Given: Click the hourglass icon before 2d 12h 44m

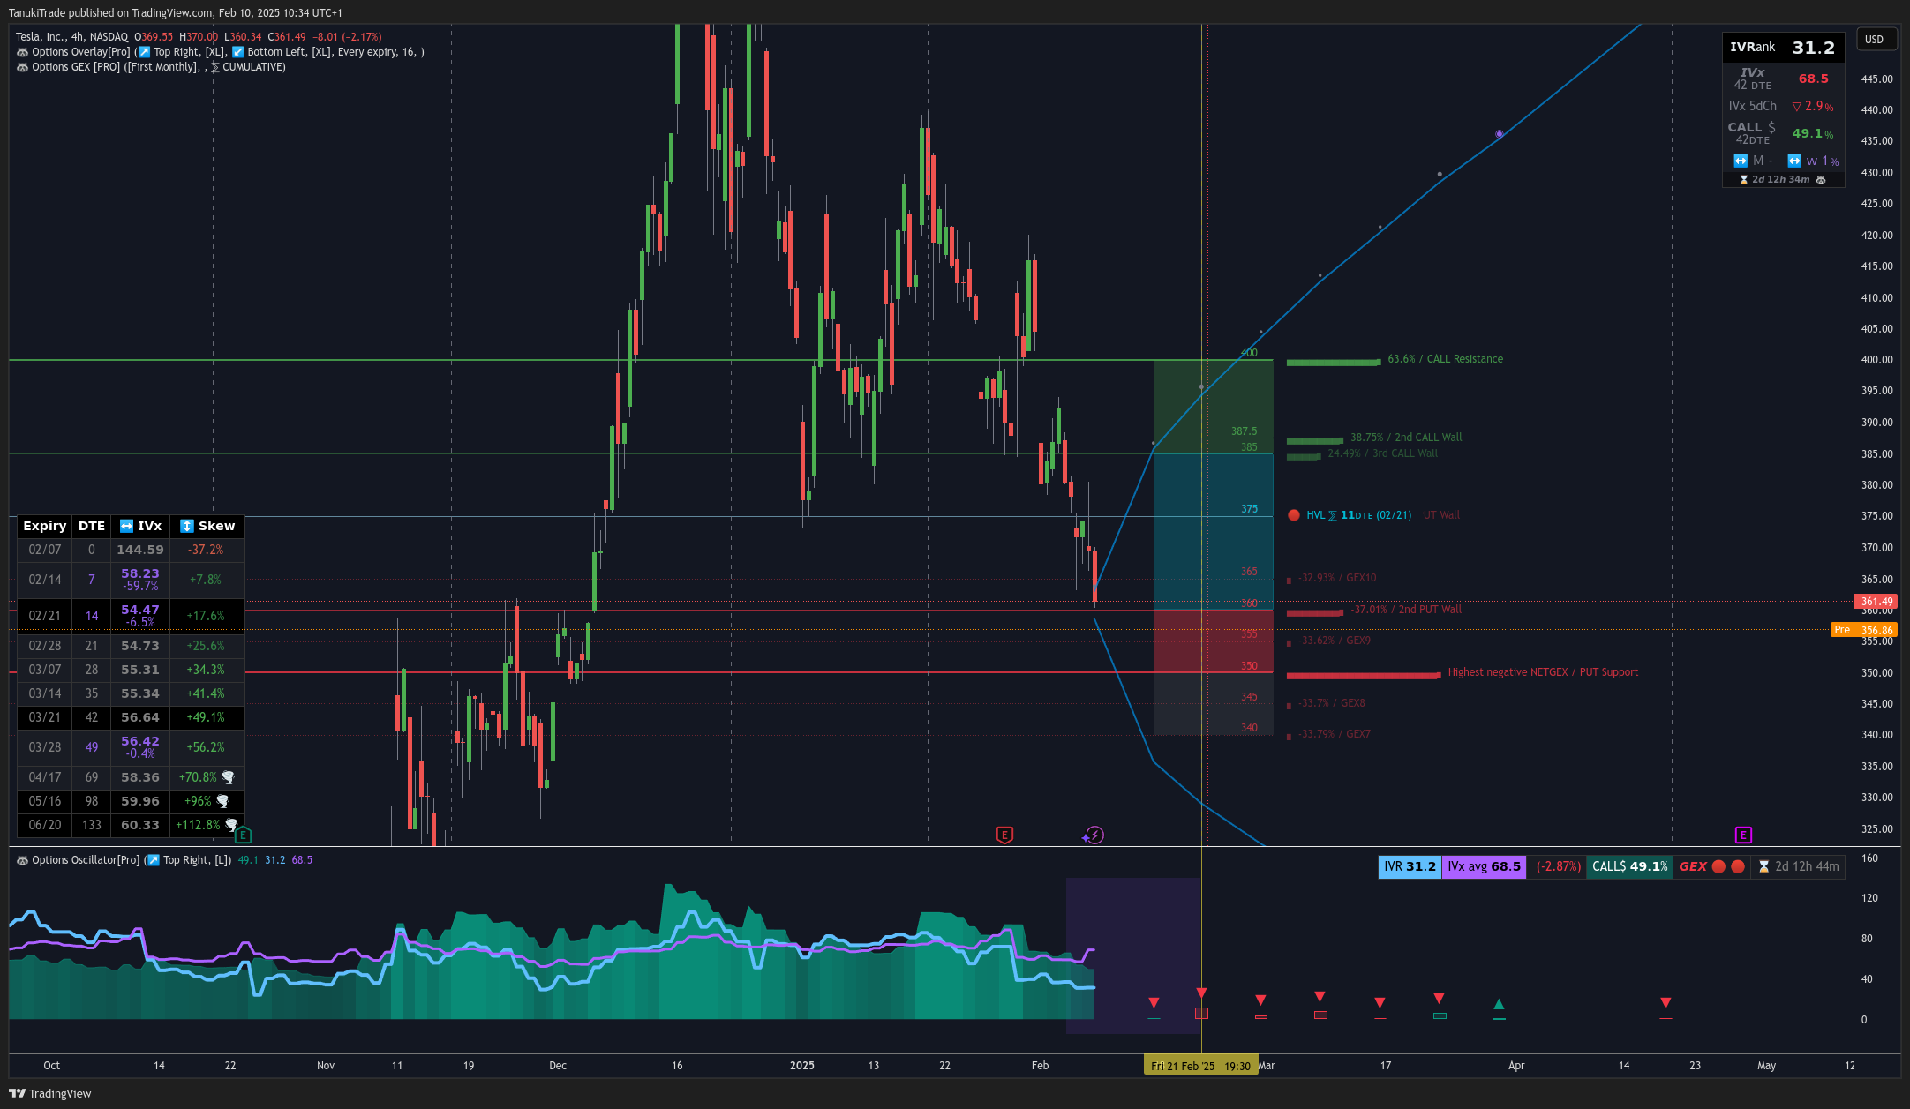Looking at the screenshot, I should click(1763, 866).
